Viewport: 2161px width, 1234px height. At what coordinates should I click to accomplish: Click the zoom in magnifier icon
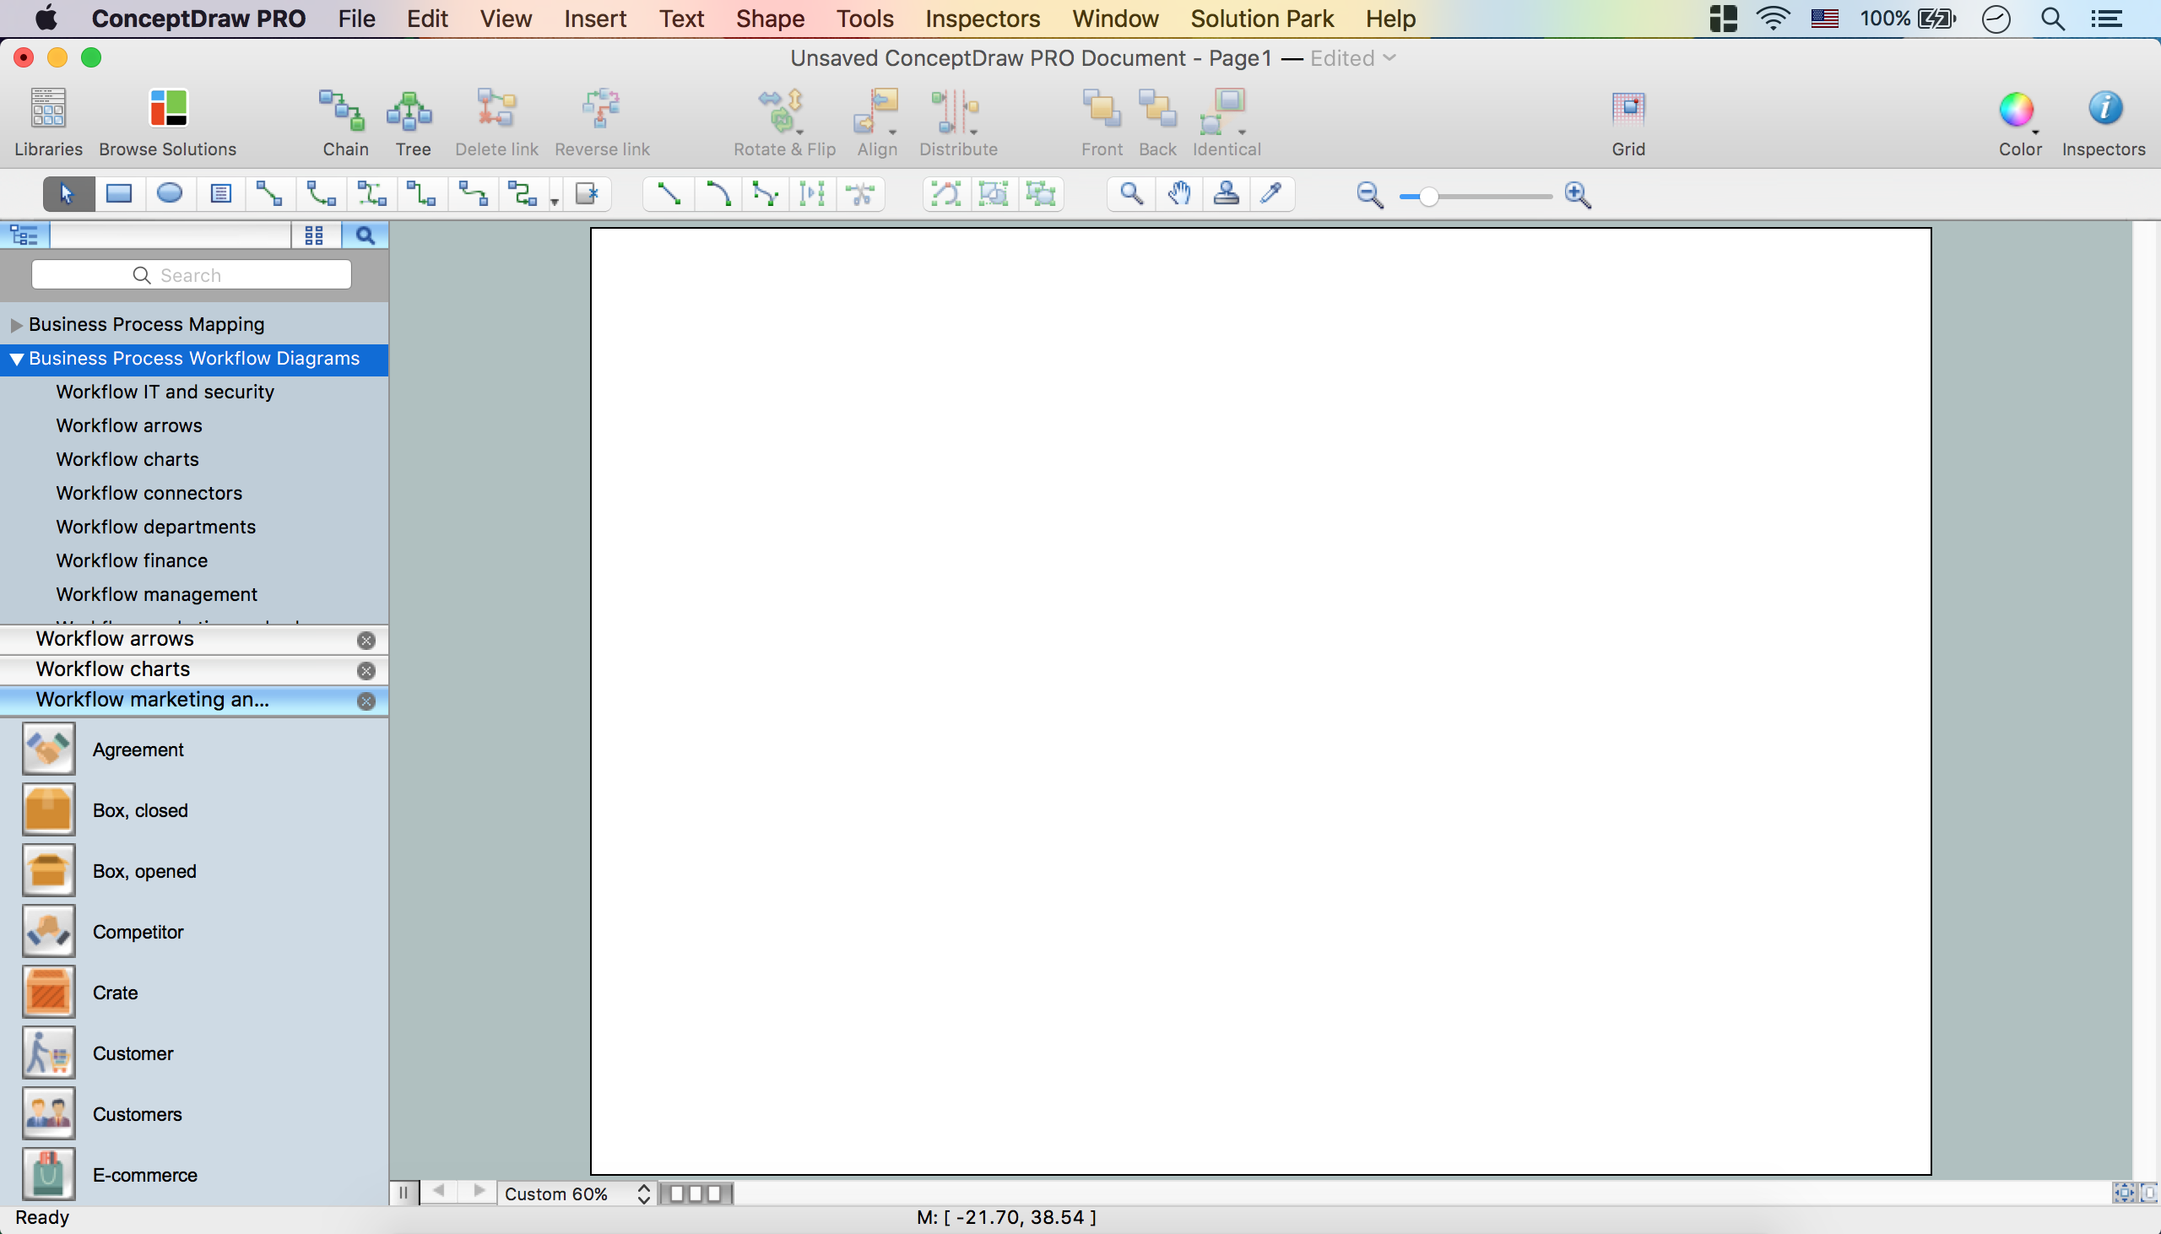pos(1577,195)
